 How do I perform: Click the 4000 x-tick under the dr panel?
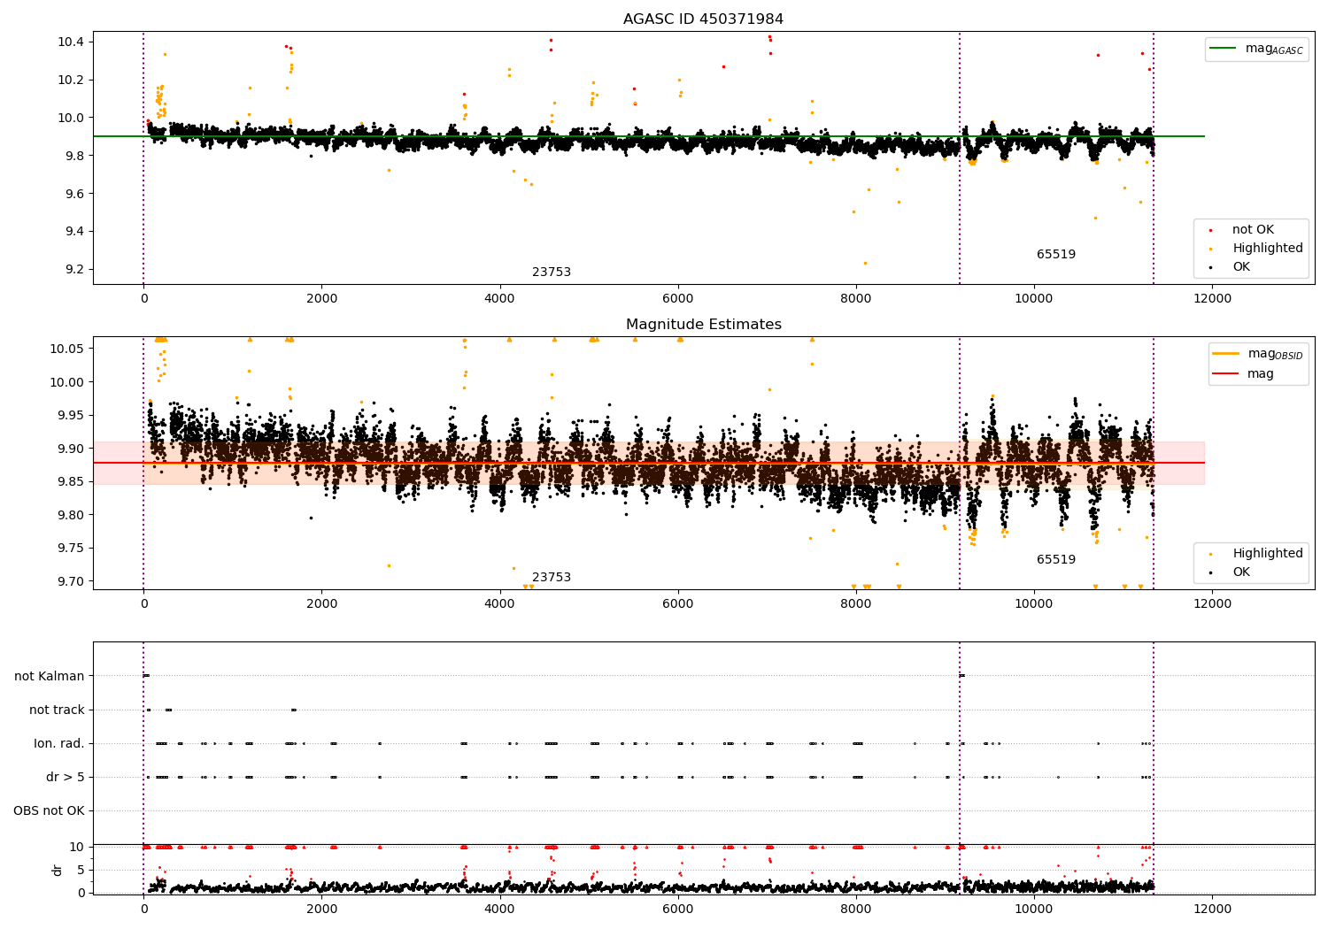coord(500,909)
